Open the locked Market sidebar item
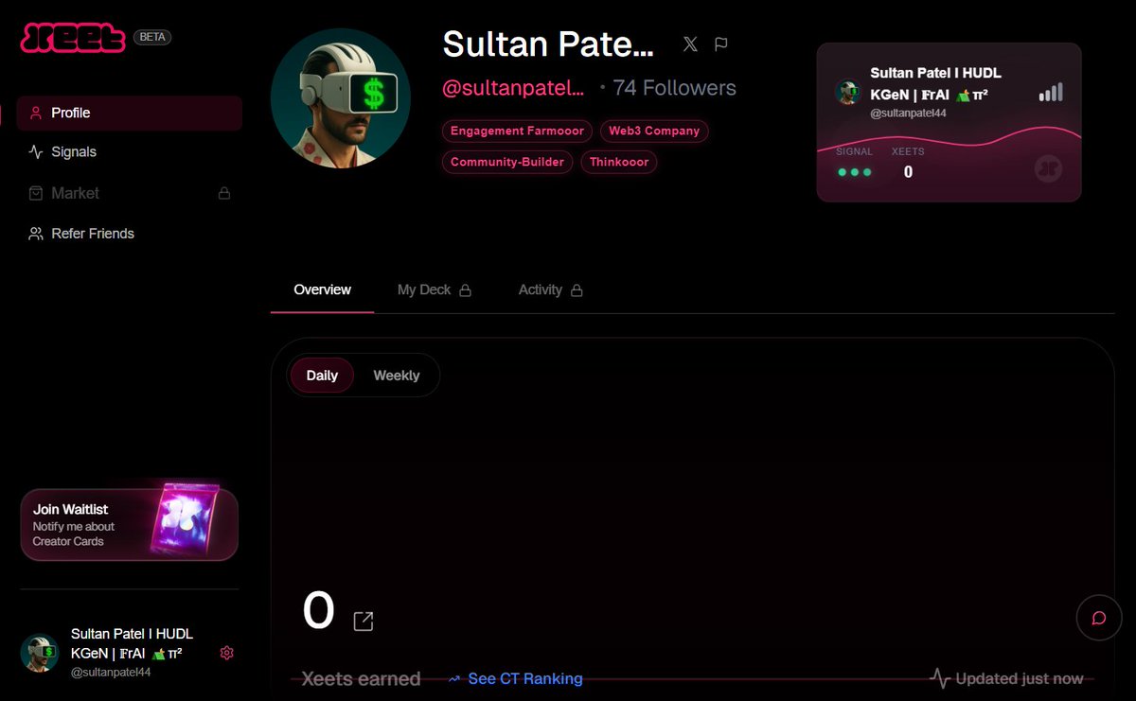 pyautogui.click(x=130, y=193)
